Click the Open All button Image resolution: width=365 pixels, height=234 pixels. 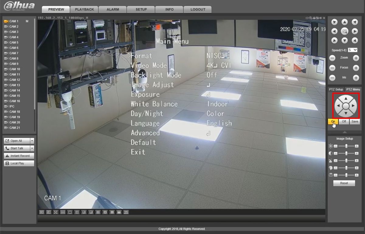pyautogui.click(x=17, y=141)
